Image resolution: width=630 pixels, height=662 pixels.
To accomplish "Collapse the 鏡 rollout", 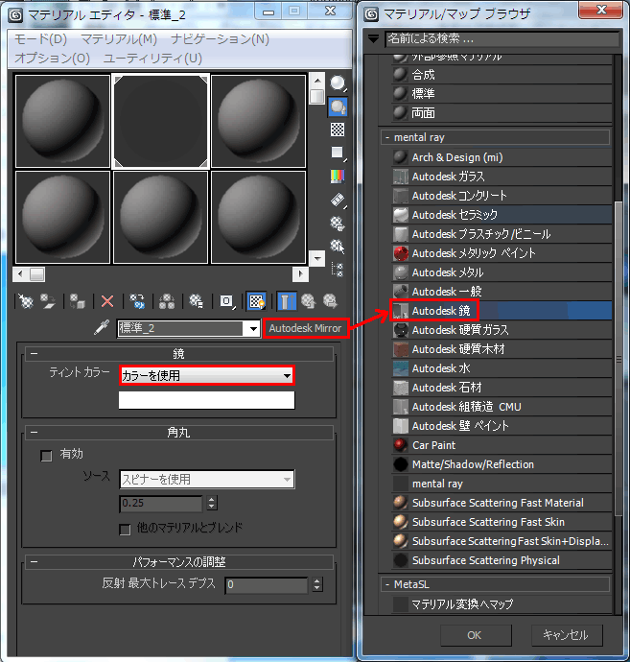I will [x=35, y=354].
